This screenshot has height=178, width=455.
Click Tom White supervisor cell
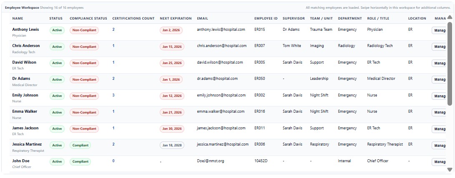[x=292, y=46]
